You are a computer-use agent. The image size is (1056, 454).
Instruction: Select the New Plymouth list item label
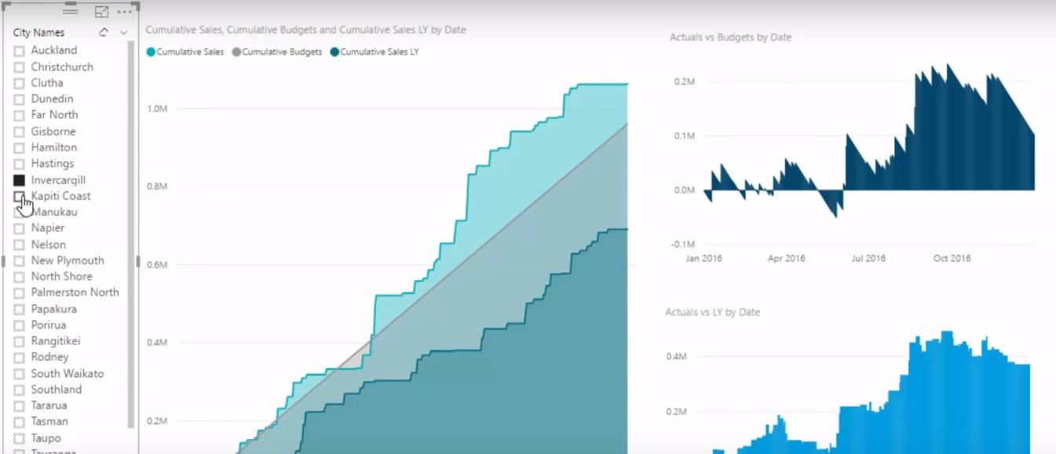[x=68, y=260]
